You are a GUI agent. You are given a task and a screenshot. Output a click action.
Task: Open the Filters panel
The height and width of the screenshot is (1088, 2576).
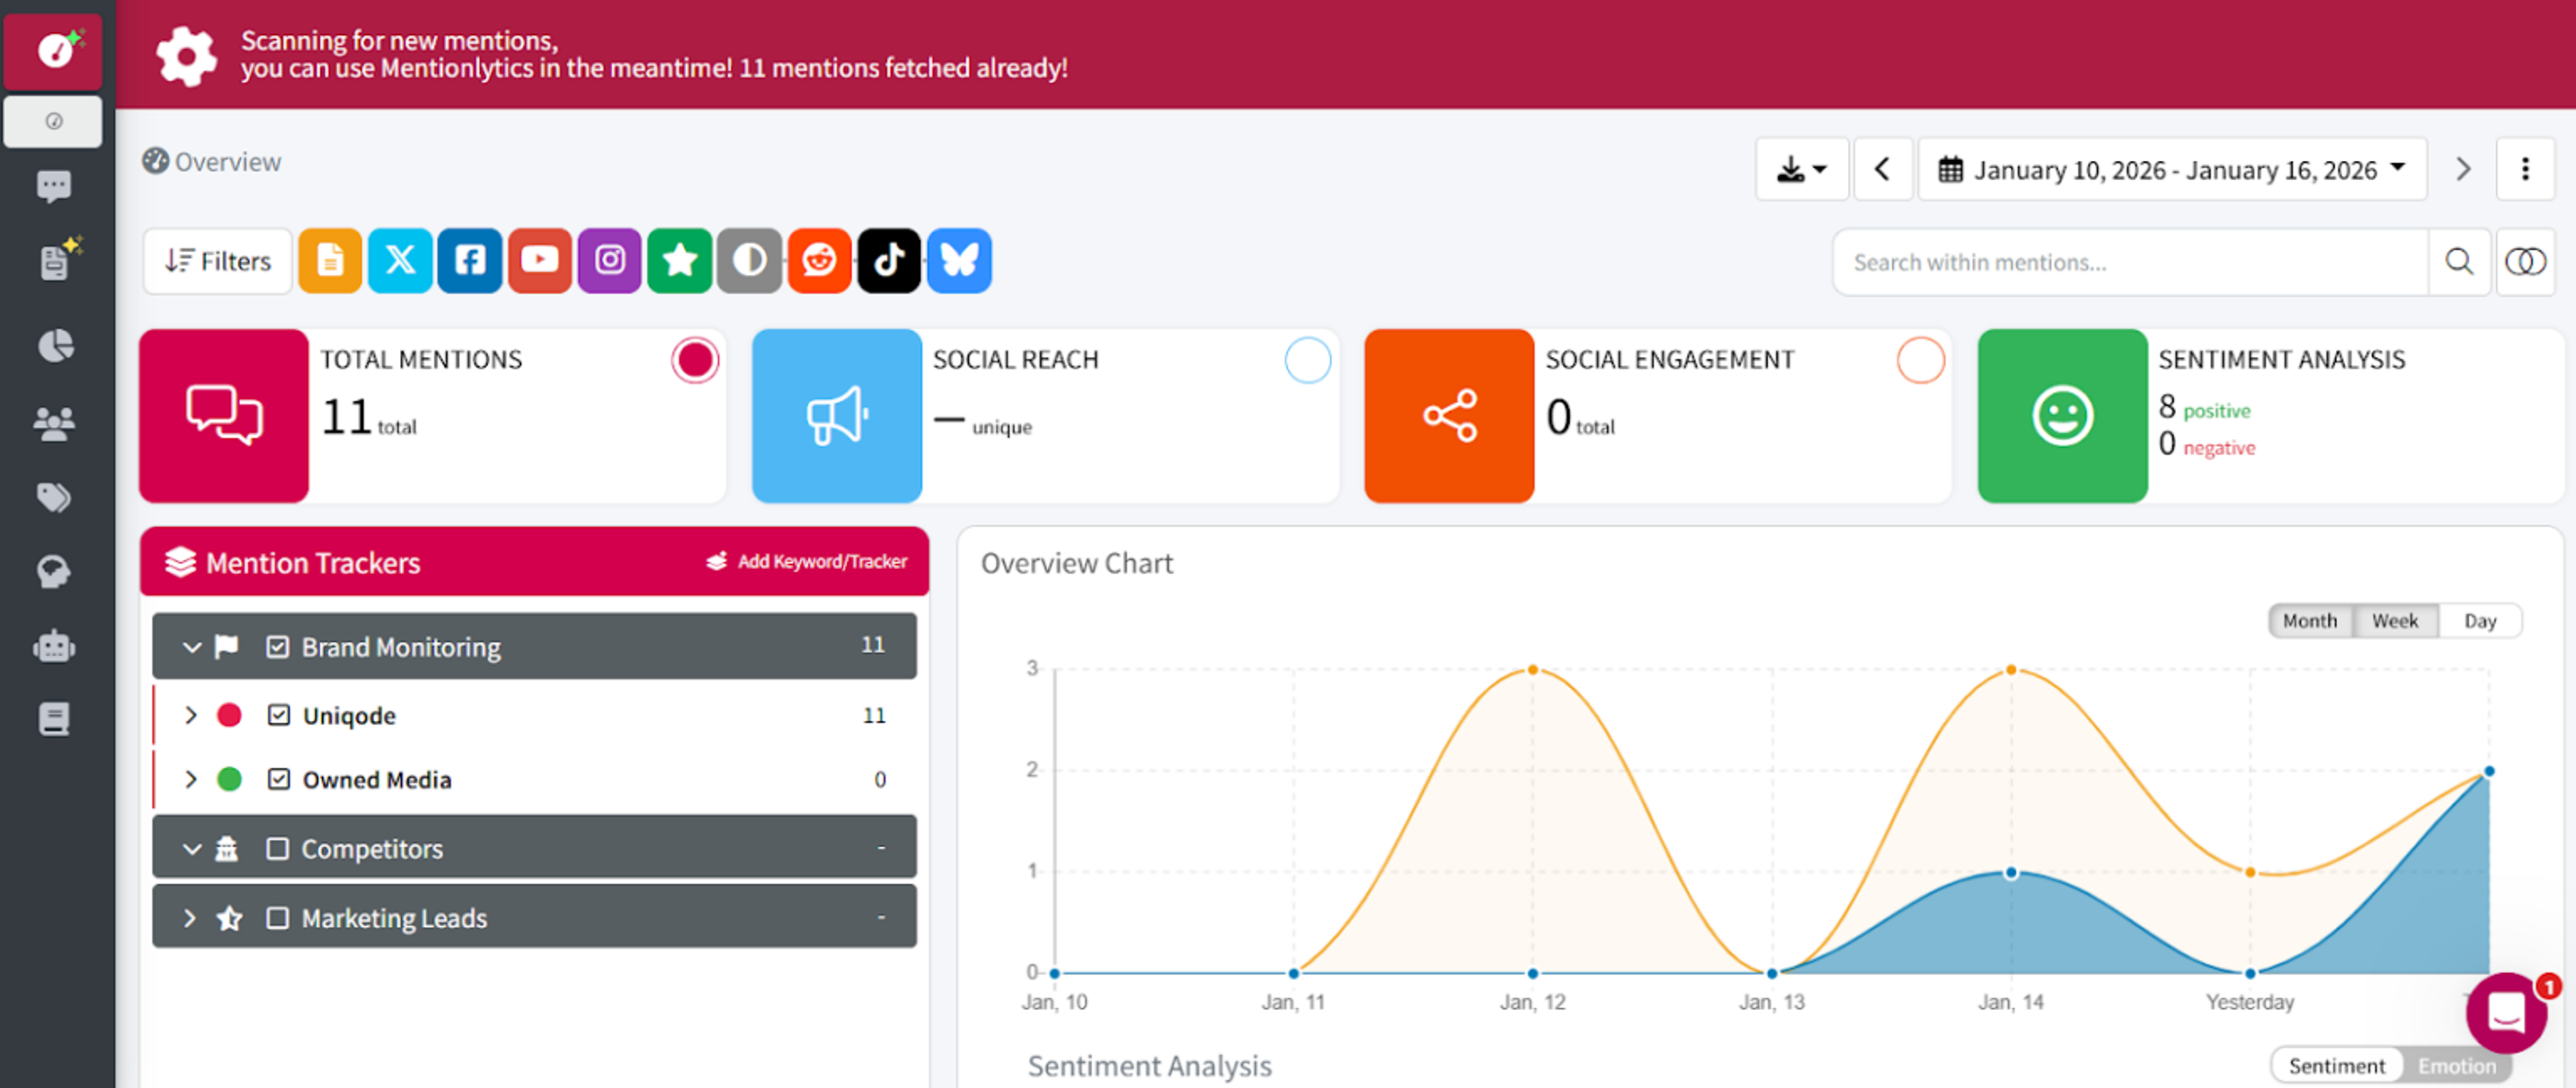(218, 261)
